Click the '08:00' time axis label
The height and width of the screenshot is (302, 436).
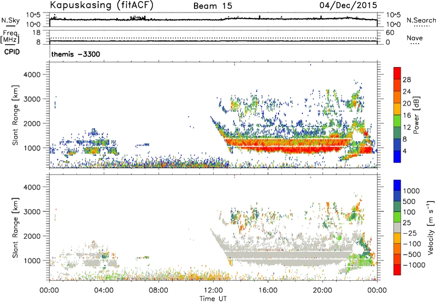pos(158,291)
